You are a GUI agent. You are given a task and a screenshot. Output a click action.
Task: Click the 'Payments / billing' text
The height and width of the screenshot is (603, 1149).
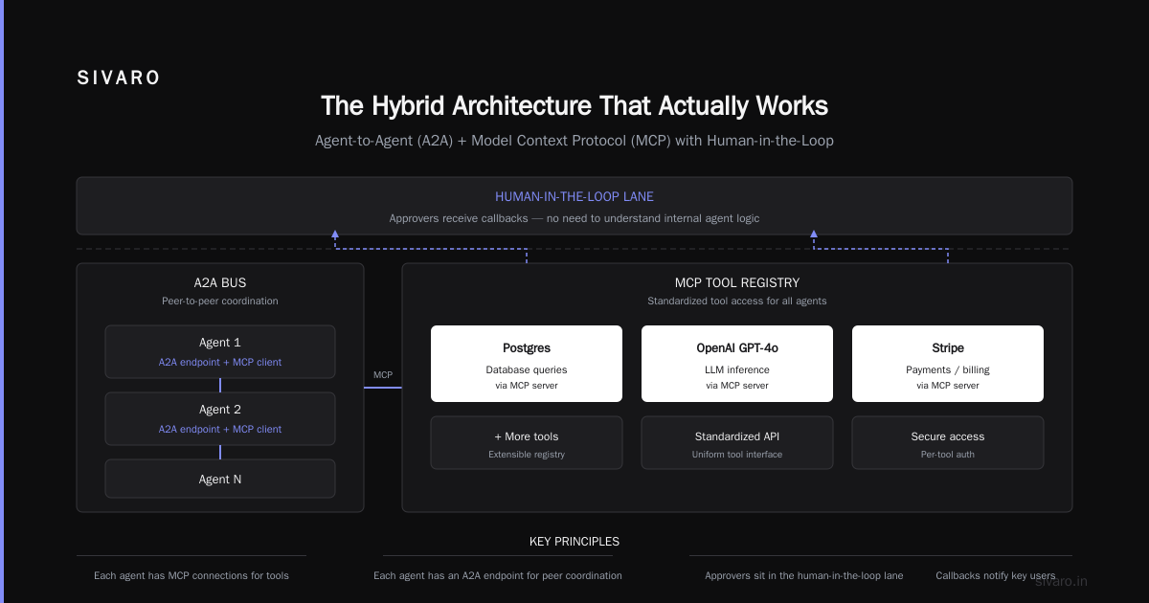[948, 369]
